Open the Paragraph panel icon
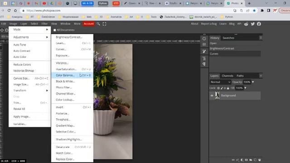This screenshot has width=290, height=163. coord(204,64)
